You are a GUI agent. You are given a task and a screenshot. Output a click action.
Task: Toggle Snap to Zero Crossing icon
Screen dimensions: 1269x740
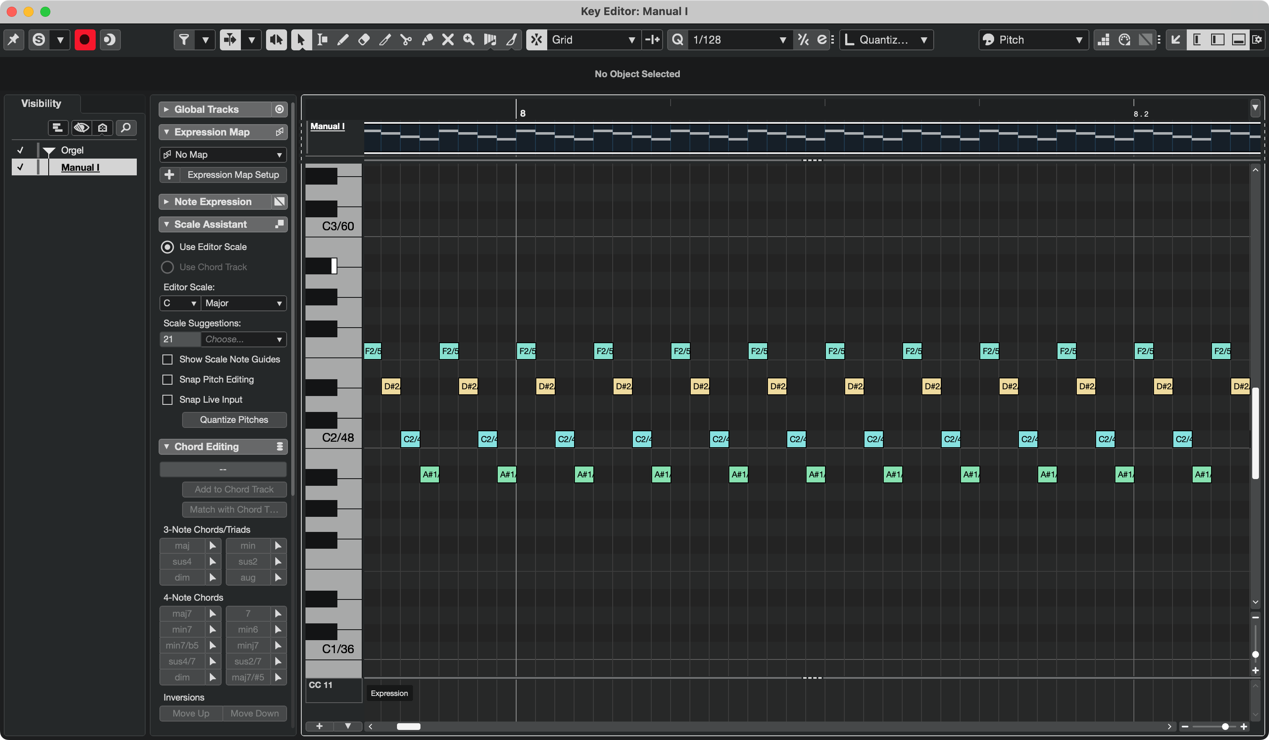coord(653,40)
